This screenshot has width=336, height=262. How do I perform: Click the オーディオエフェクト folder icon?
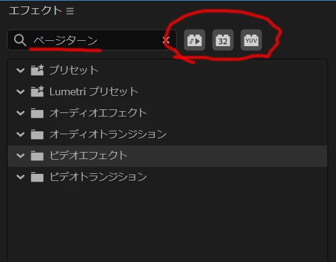(37, 113)
